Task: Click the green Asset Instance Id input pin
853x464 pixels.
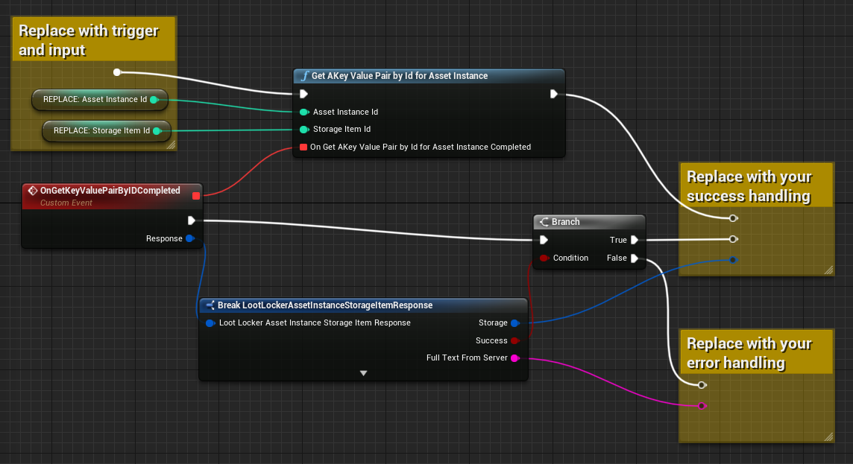Action: point(303,112)
